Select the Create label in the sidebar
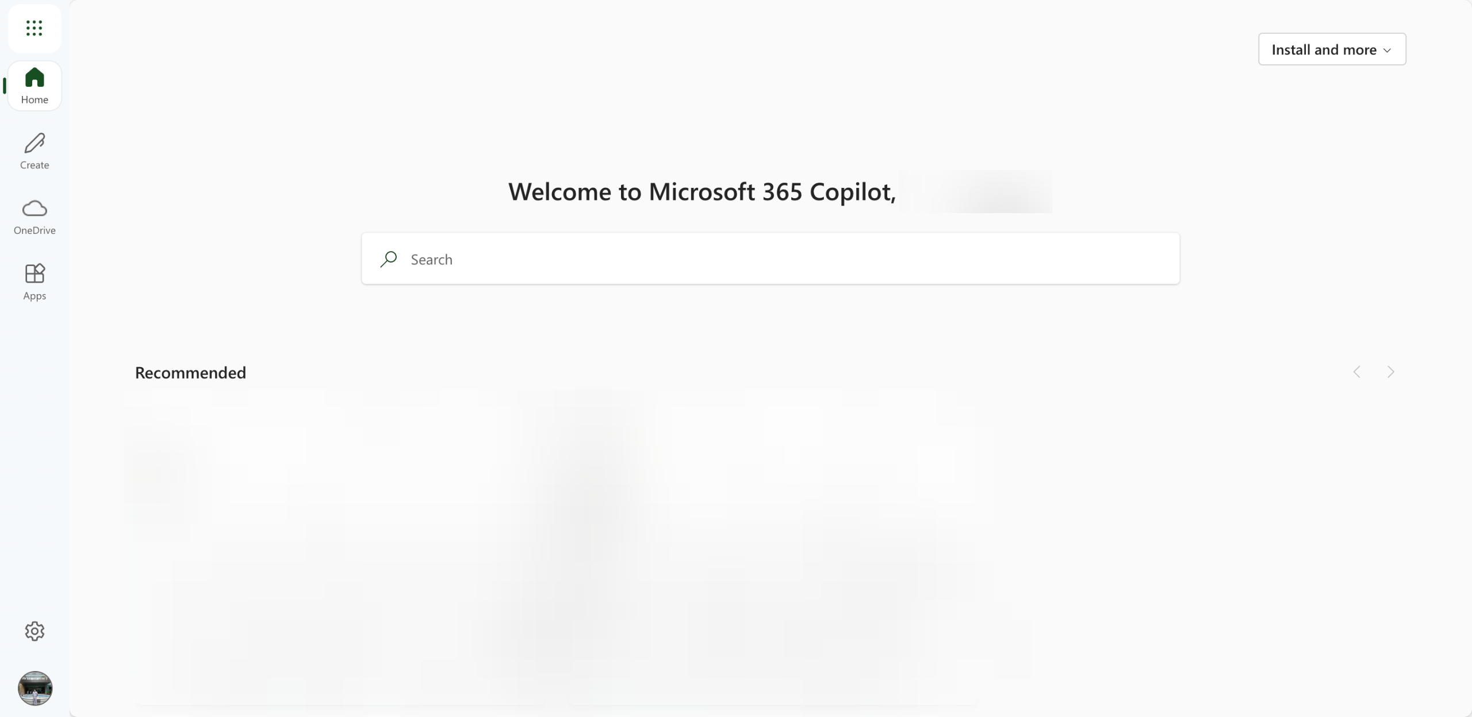1472x717 pixels. pyautogui.click(x=34, y=165)
